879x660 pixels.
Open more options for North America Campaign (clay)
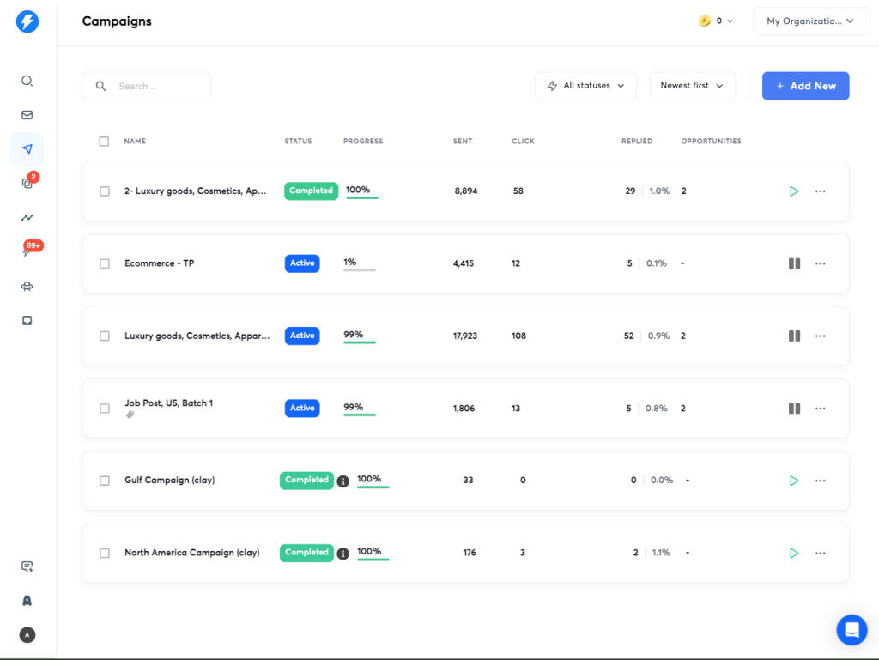pyautogui.click(x=820, y=553)
